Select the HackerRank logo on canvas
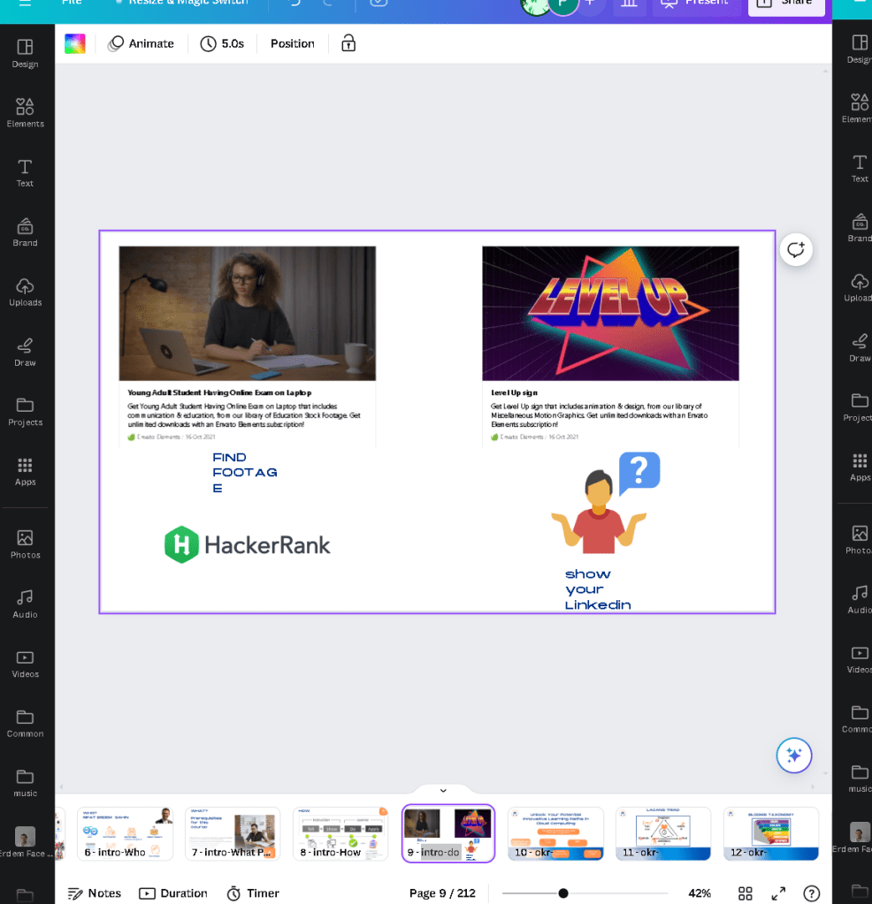 pyautogui.click(x=248, y=545)
